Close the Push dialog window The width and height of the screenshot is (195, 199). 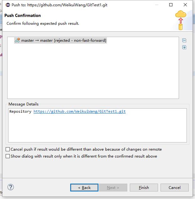(185, 5)
